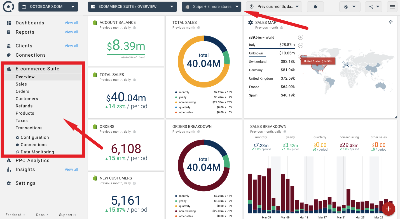Screen dimensions: 400x219
Task: Click View all next to Clients
Action: click(71, 46)
